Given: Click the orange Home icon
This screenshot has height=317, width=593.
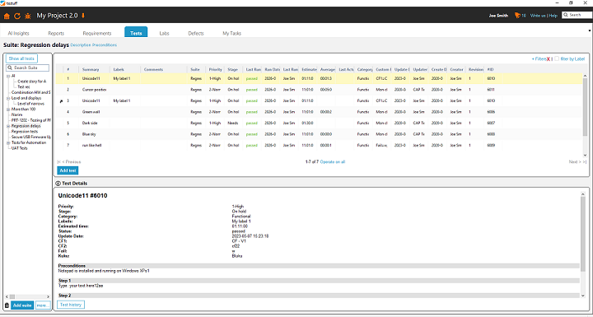Looking at the screenshot, I should pos(7,16).
